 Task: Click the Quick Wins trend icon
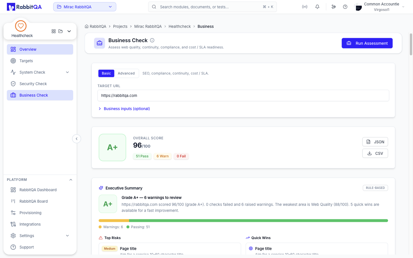tap(248, 238)
